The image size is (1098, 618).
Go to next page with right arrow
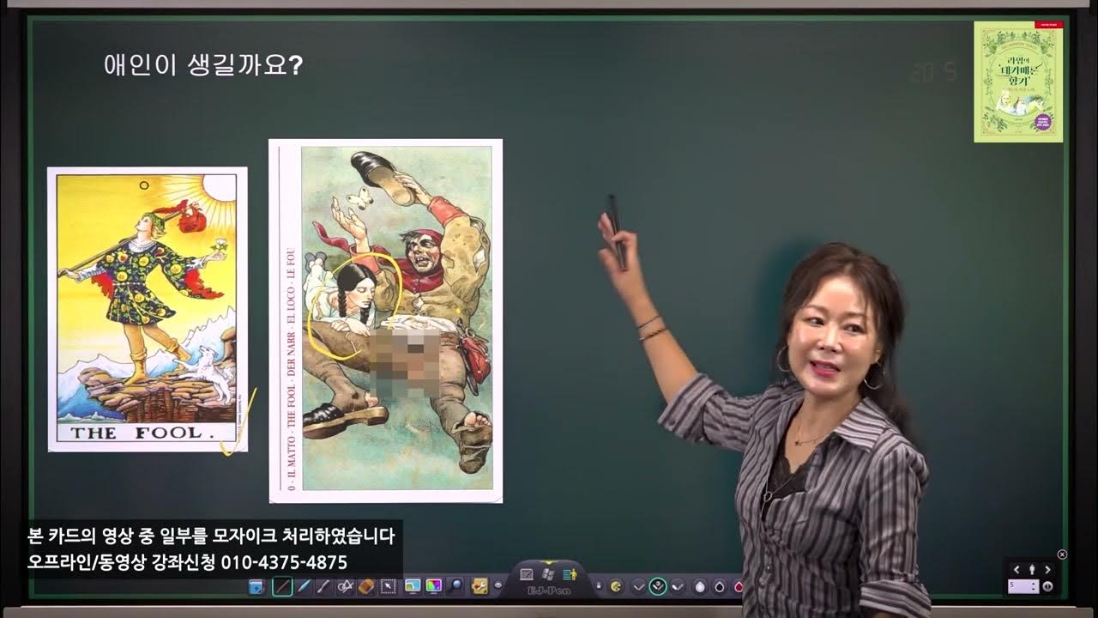click(1047, 570)
